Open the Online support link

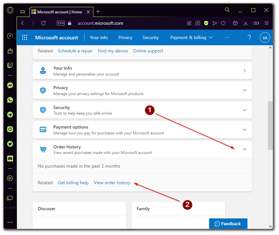(x=148, y=51)
